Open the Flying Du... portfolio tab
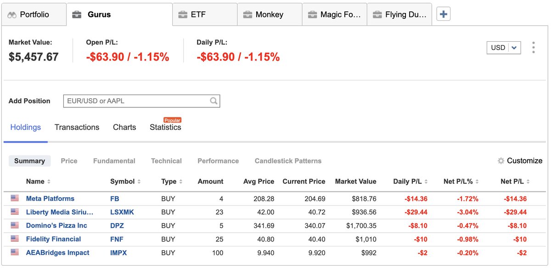 pos(399,15)
